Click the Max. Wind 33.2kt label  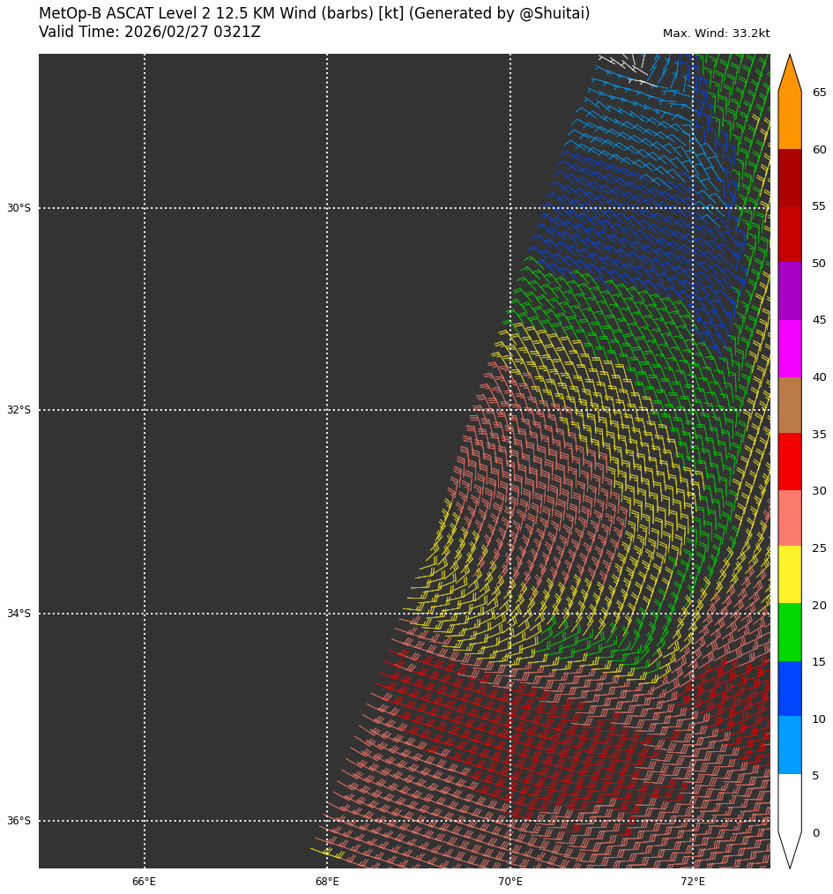click(x=716, y=34)
